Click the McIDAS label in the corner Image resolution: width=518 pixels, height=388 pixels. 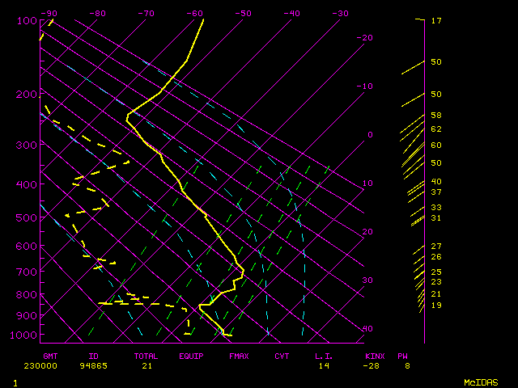point(480,382)
